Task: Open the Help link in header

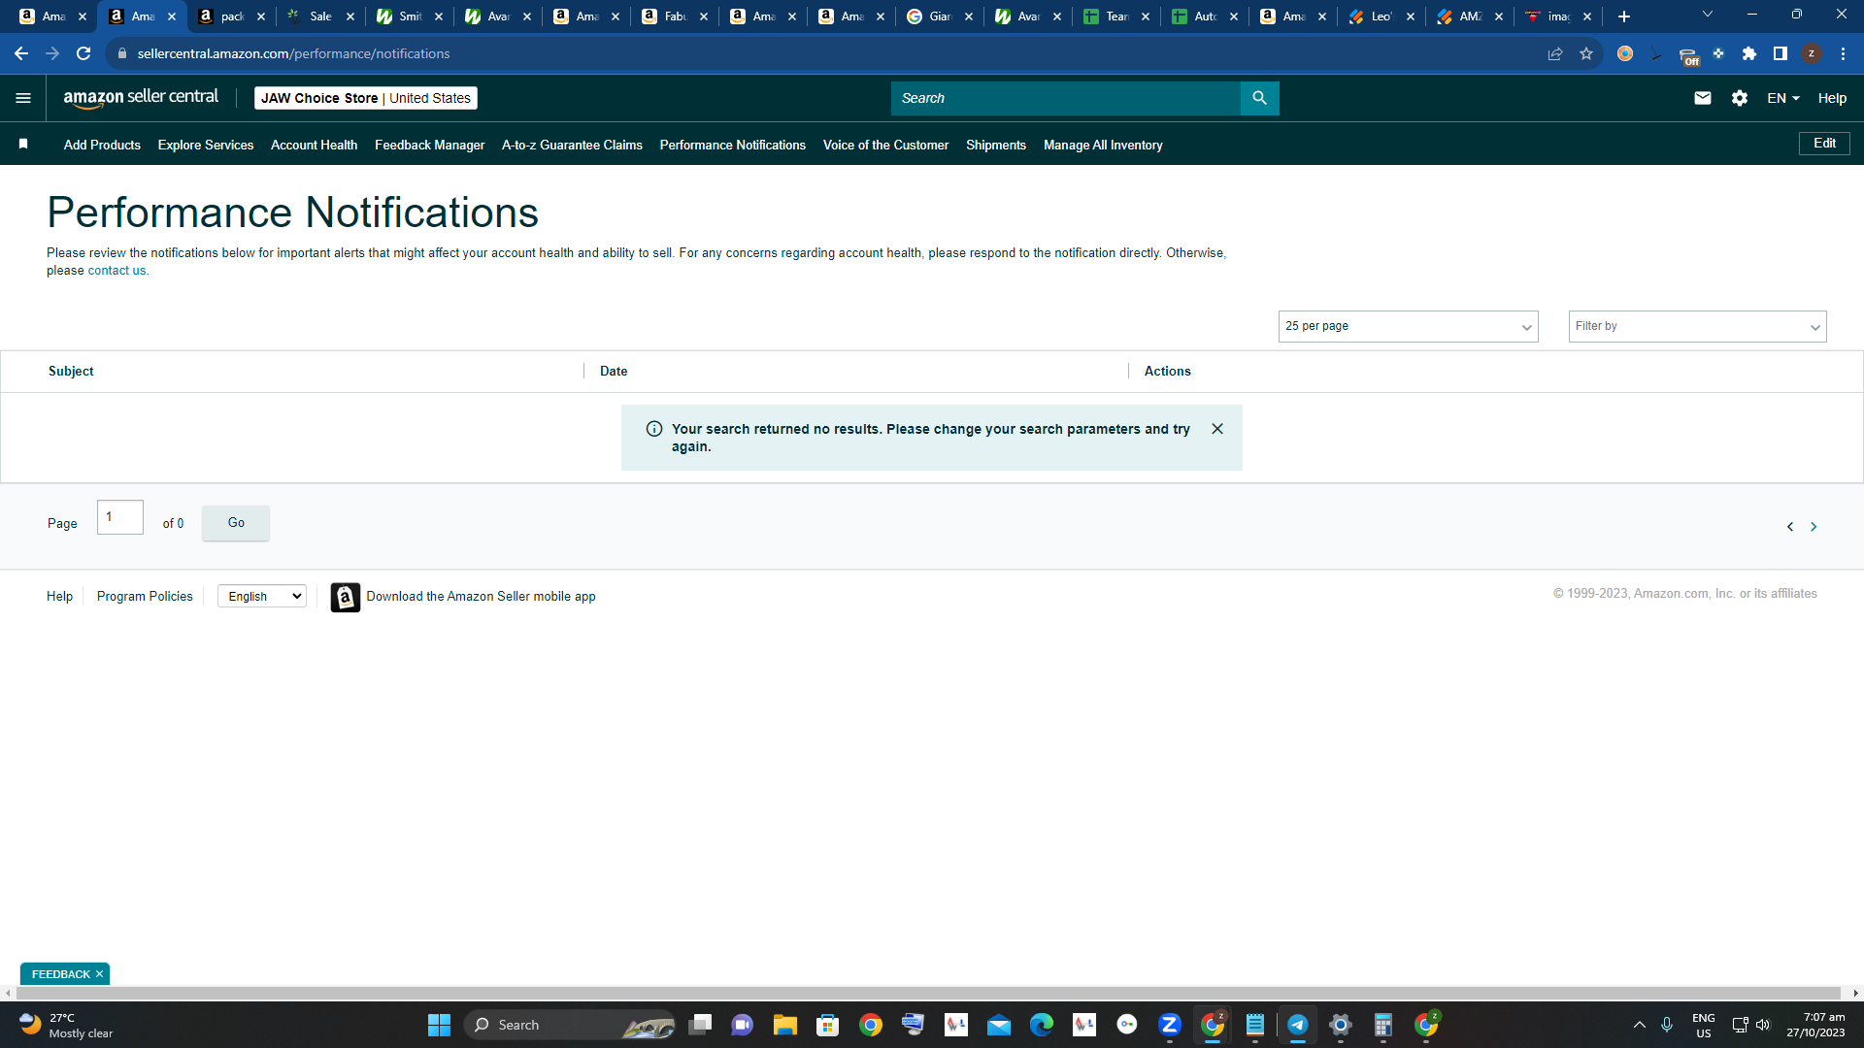Action: click(x=1832, y=98)
